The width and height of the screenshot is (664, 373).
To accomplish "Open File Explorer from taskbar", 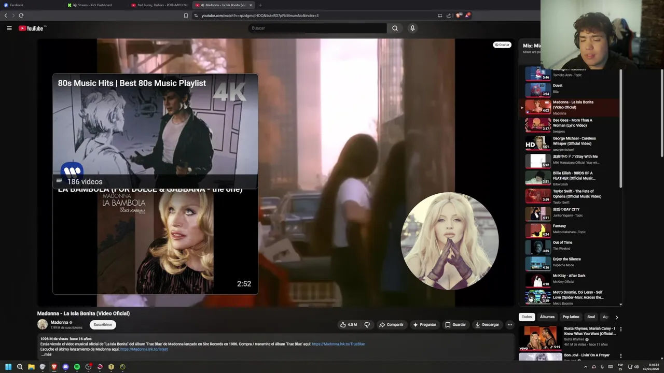I will point(31,367).
